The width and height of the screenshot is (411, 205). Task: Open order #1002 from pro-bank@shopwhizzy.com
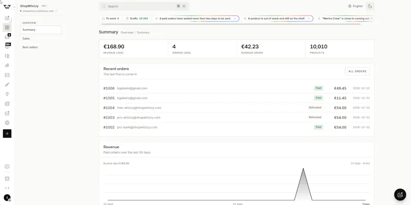[236, 127]
